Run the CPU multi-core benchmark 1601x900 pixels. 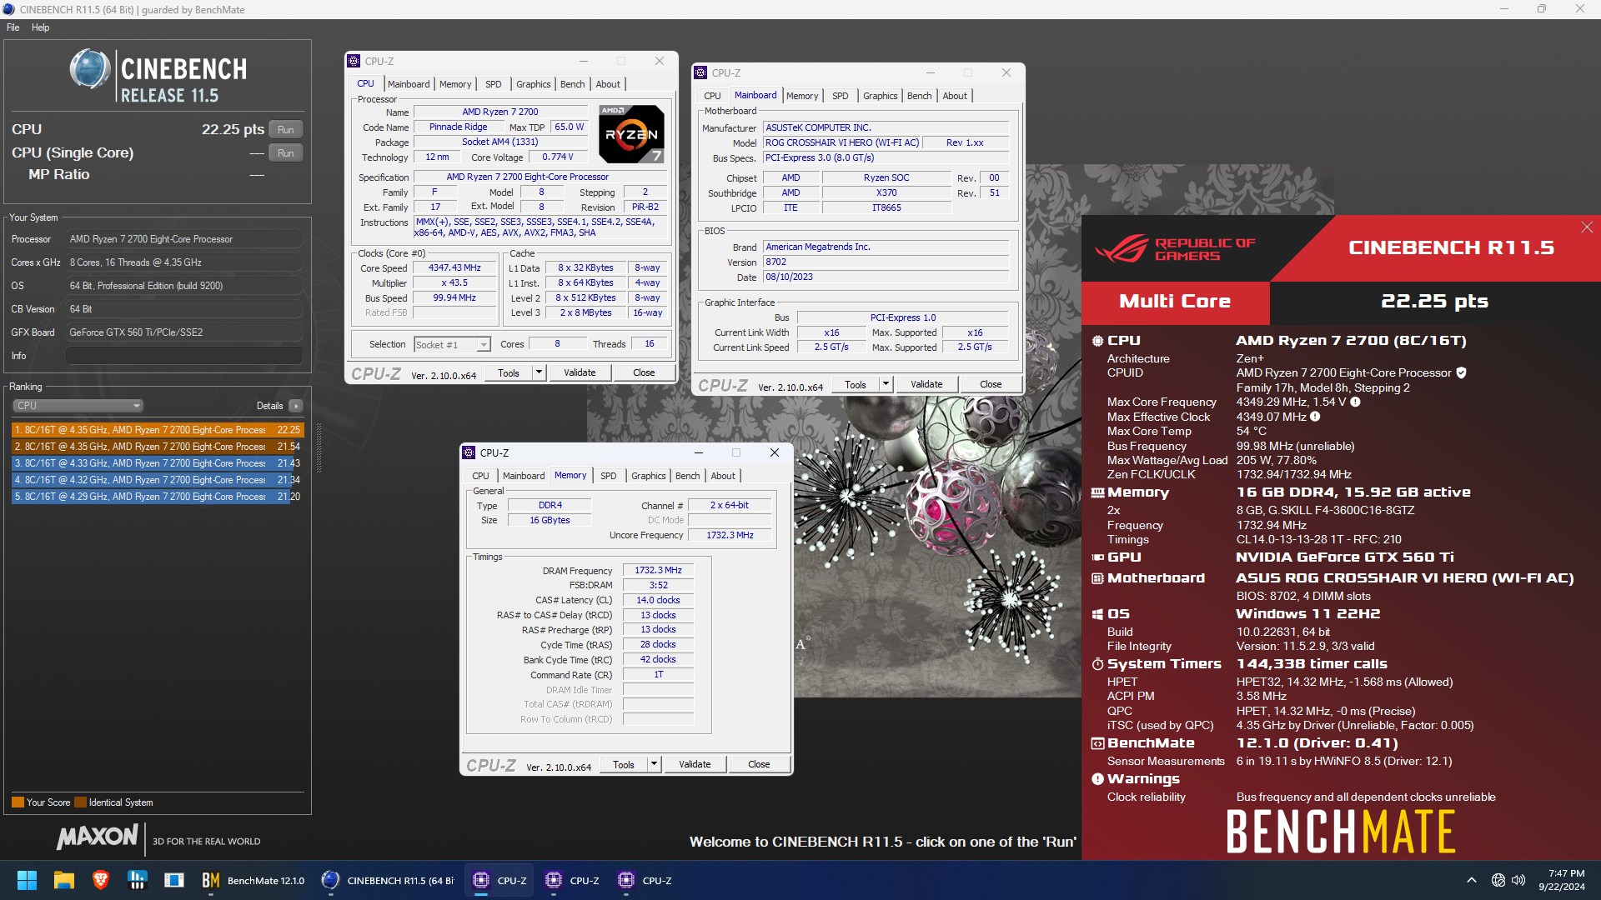click(x=286, y=130)
